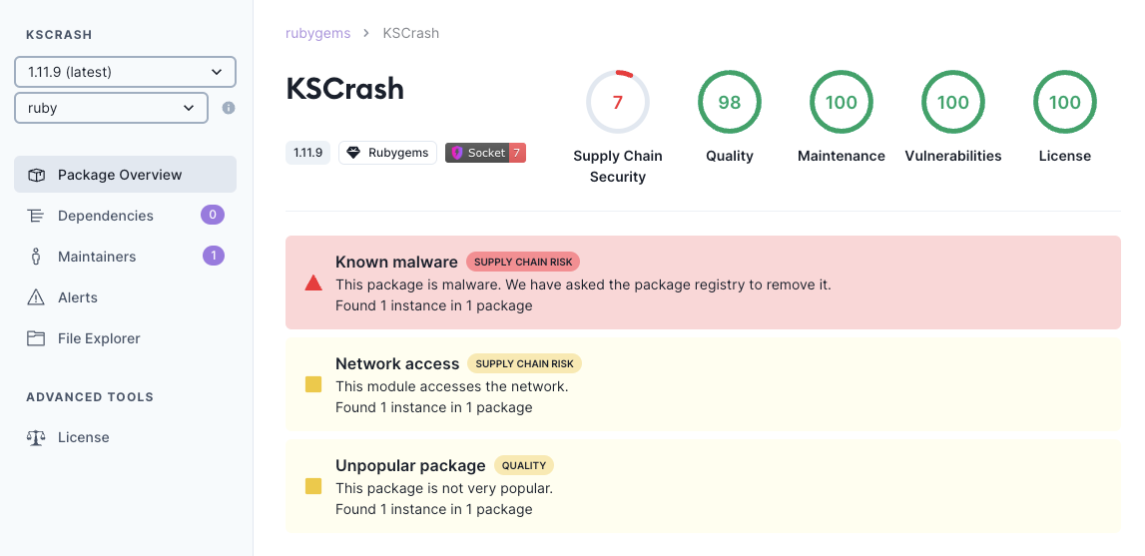Open the ruby ecosystem dropdown
The image size is (1145, 556).
111,108
